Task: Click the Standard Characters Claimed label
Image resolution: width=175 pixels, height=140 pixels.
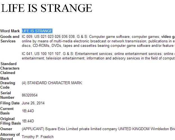Action: click(x=10, y=68)
